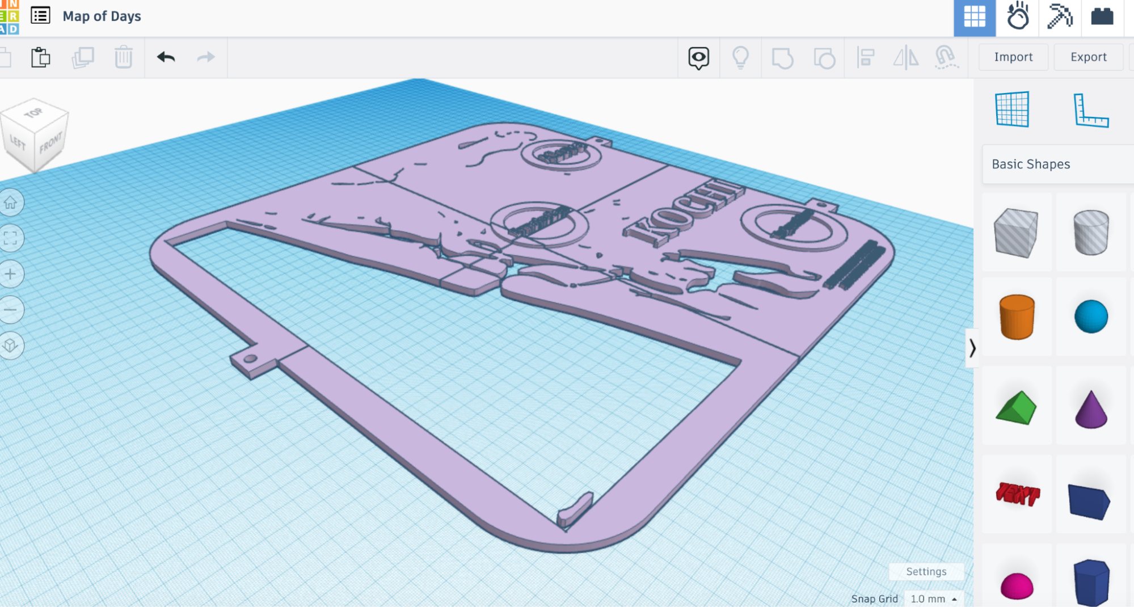Toggle show all hidden objects lightbulb
The image size is (1134, 607).
pyautogui.click(x=740, y=57)
